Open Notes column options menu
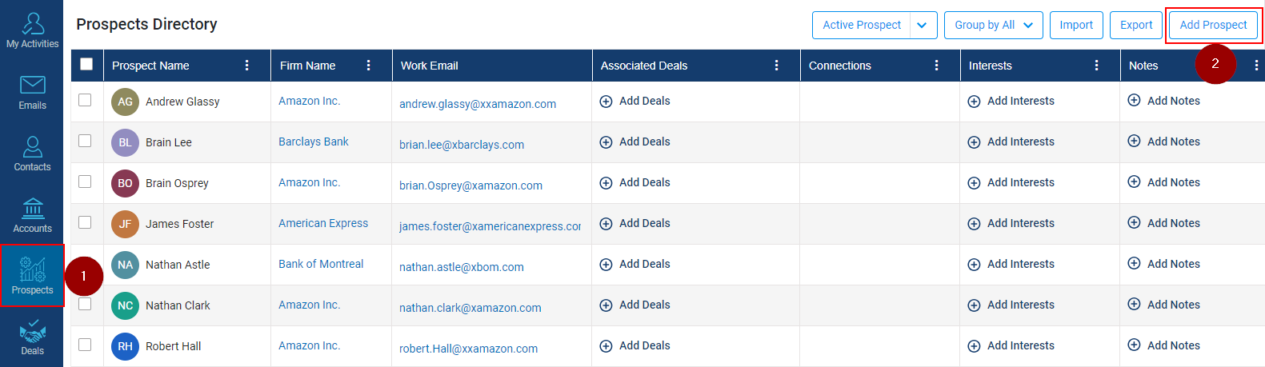 click(1256, 66)
